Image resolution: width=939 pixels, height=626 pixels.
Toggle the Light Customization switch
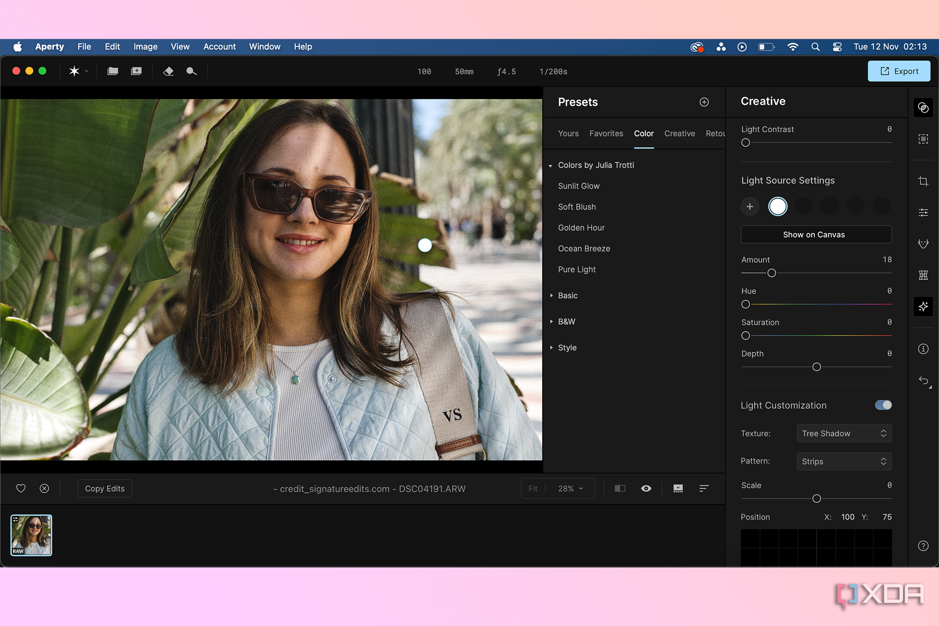883,405
